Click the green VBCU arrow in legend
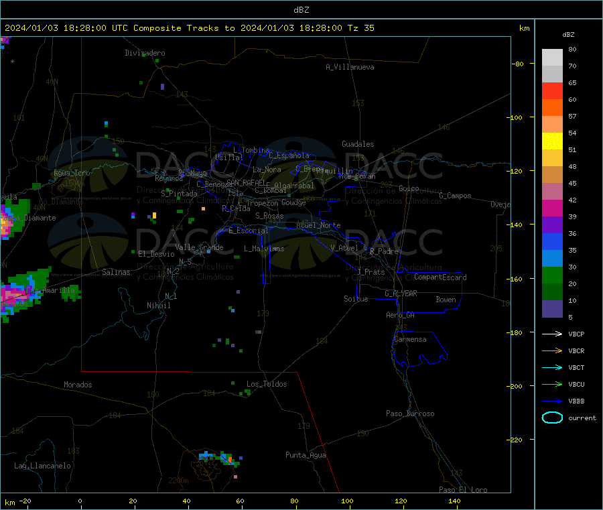This screenshot has height=510, width=603. click(552, 384)
